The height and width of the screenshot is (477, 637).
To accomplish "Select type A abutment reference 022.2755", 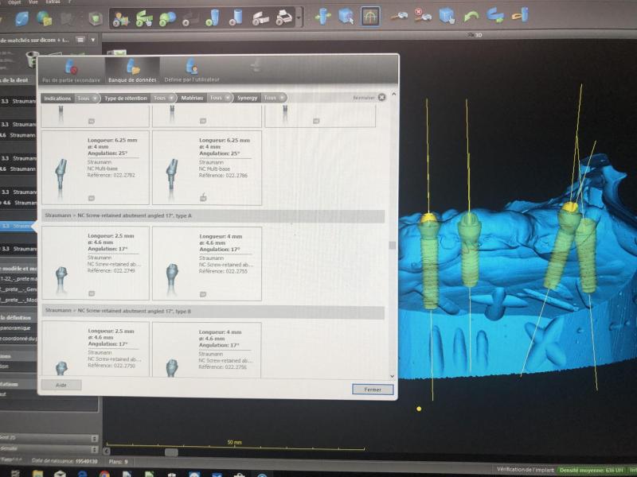I will (x=207, y=264).
